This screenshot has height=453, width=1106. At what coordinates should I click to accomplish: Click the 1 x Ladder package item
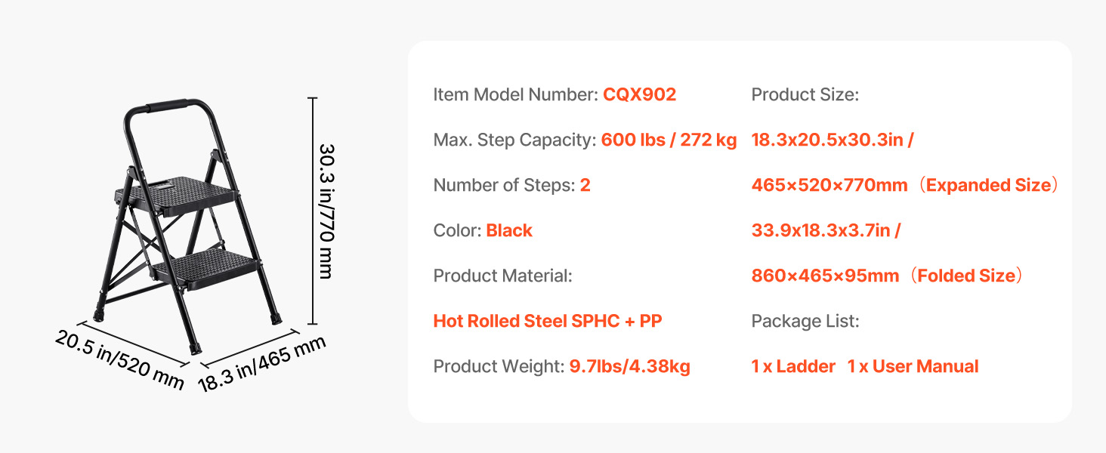[x=793, y=367]
